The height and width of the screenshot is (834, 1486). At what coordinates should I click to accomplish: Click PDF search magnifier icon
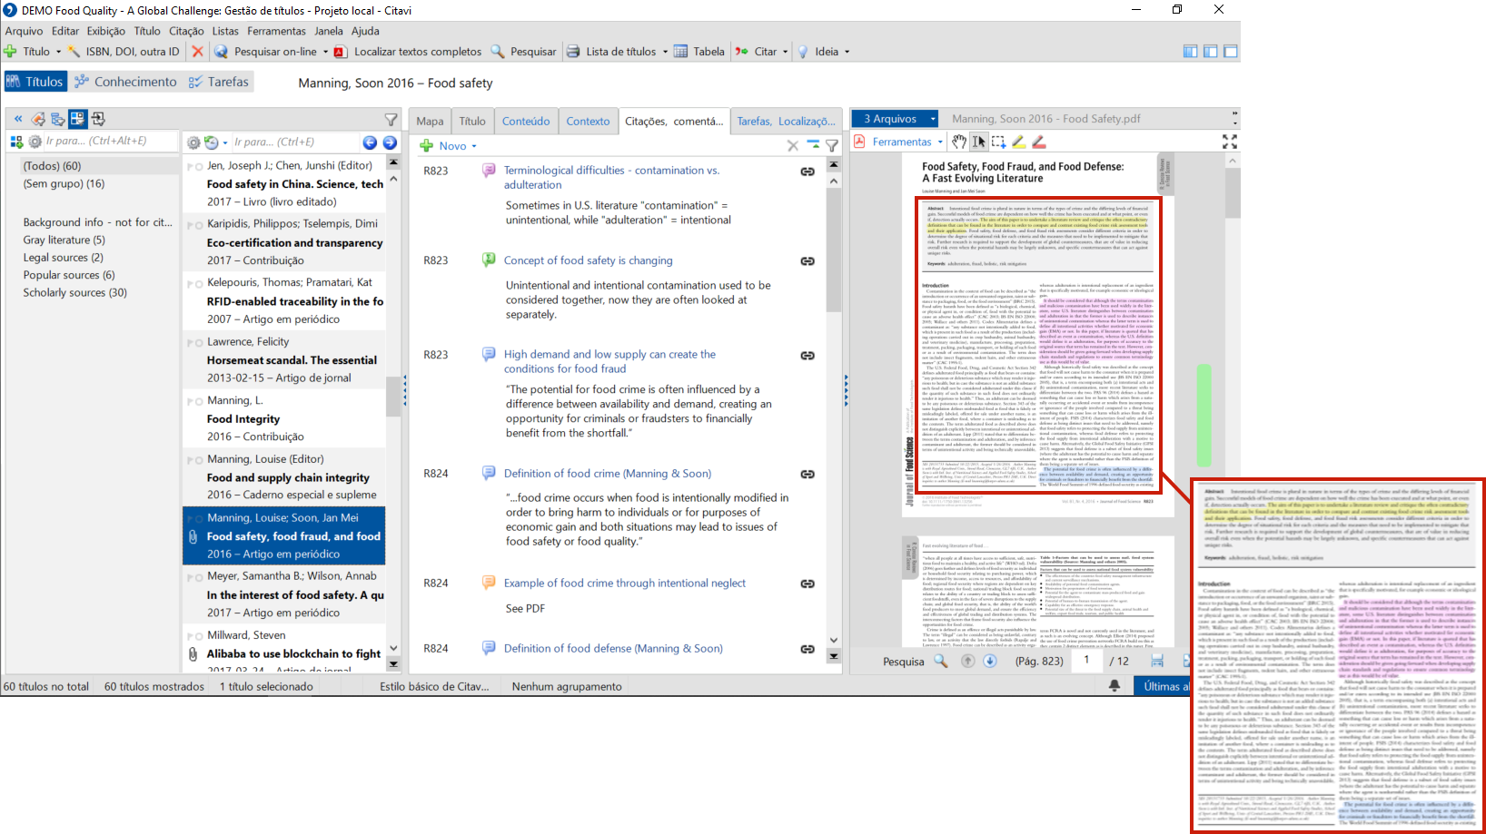pyautogui.click(x=941, y=662)
